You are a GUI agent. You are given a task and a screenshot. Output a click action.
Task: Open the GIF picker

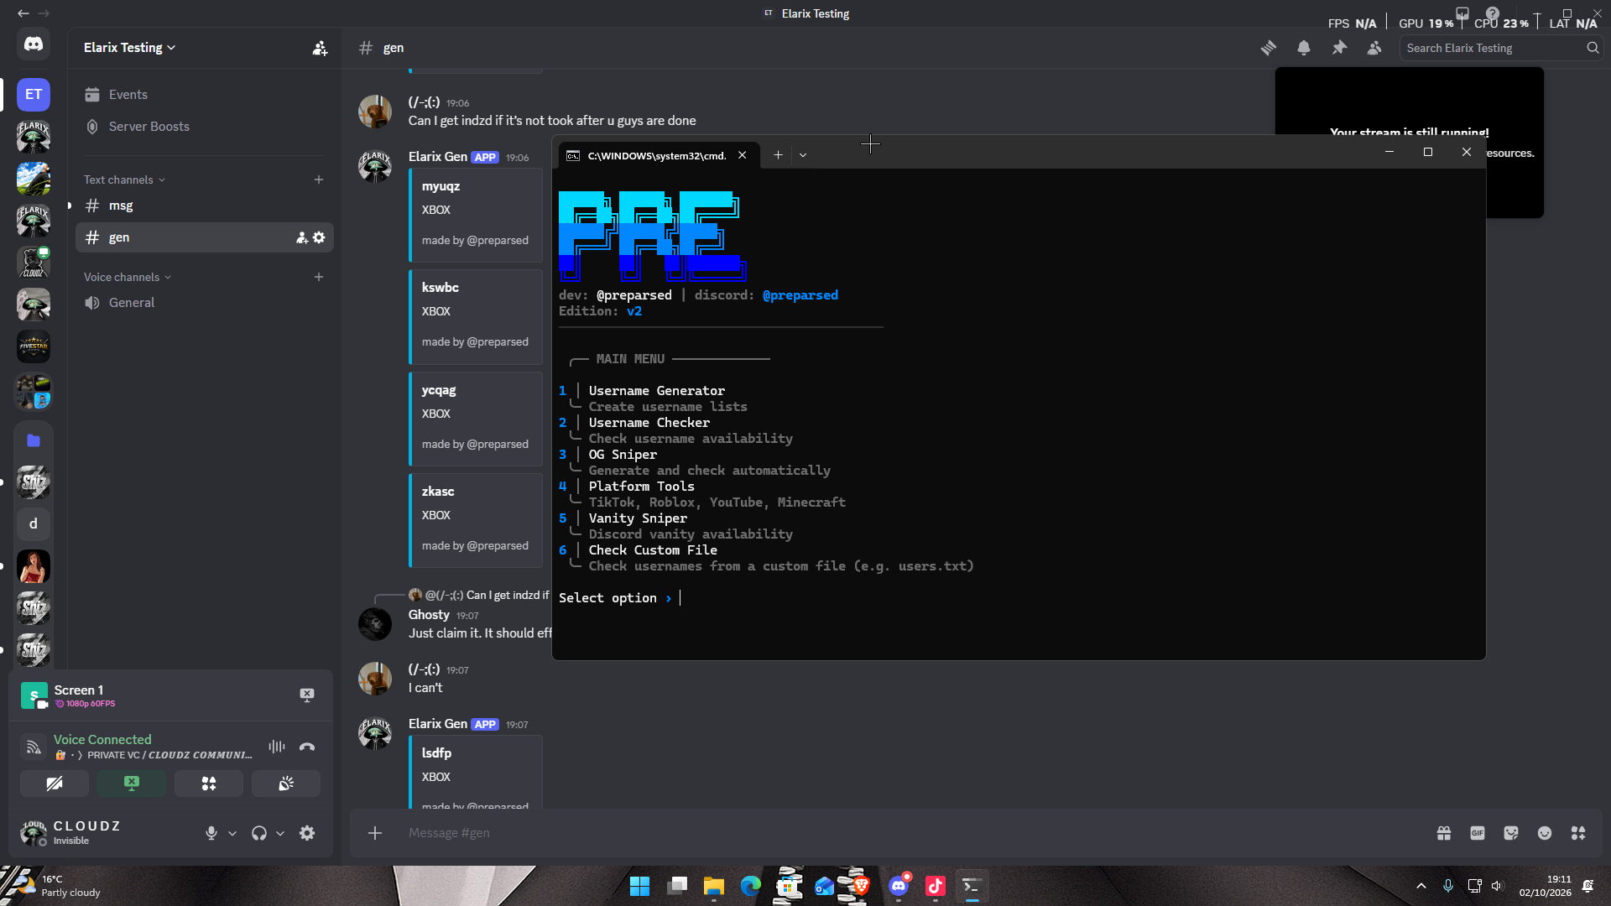click(x=1478, y=833)
